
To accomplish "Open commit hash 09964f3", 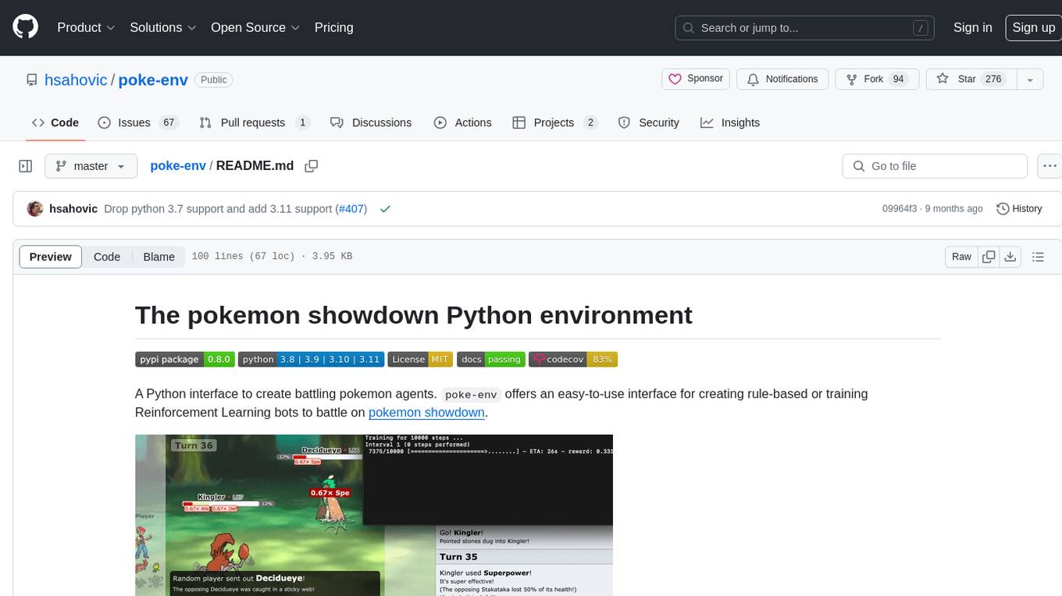I will click(900, 208).
